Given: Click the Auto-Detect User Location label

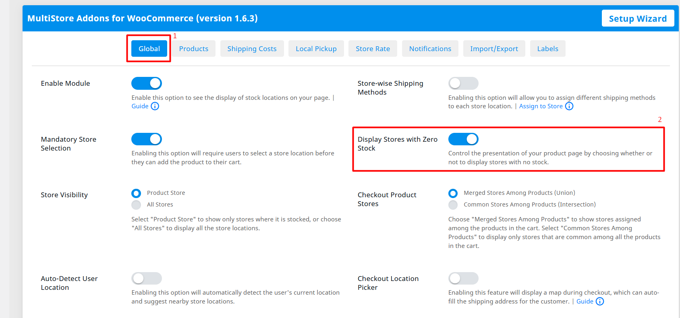Looking at the screenshot, I should point(69,283).
